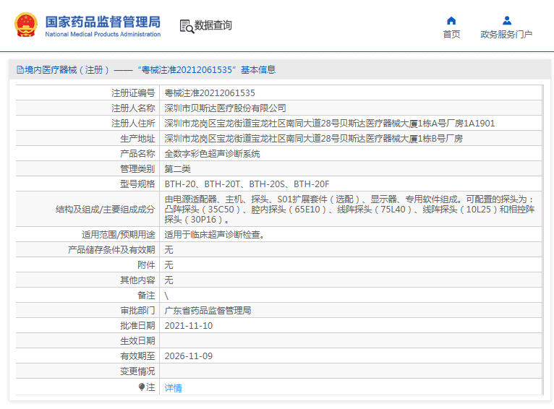Click the 首页 text label
554x409 pixels.
point(451,34)
